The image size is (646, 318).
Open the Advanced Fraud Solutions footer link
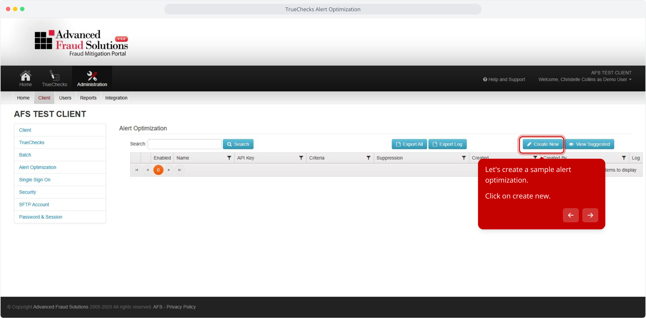click(61, 307)
